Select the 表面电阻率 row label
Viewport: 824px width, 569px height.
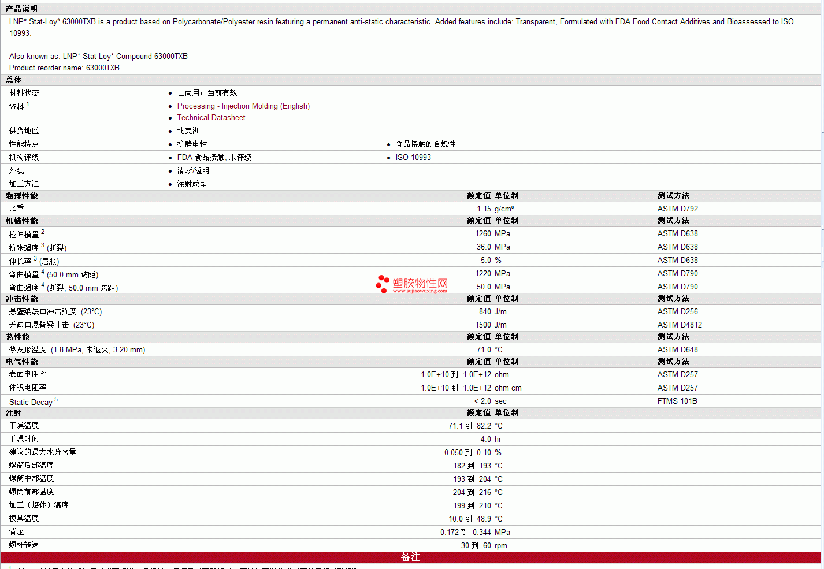(28, 375)
